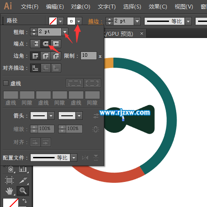Swap fill and stroke colors arrow

tap(25, 201)
